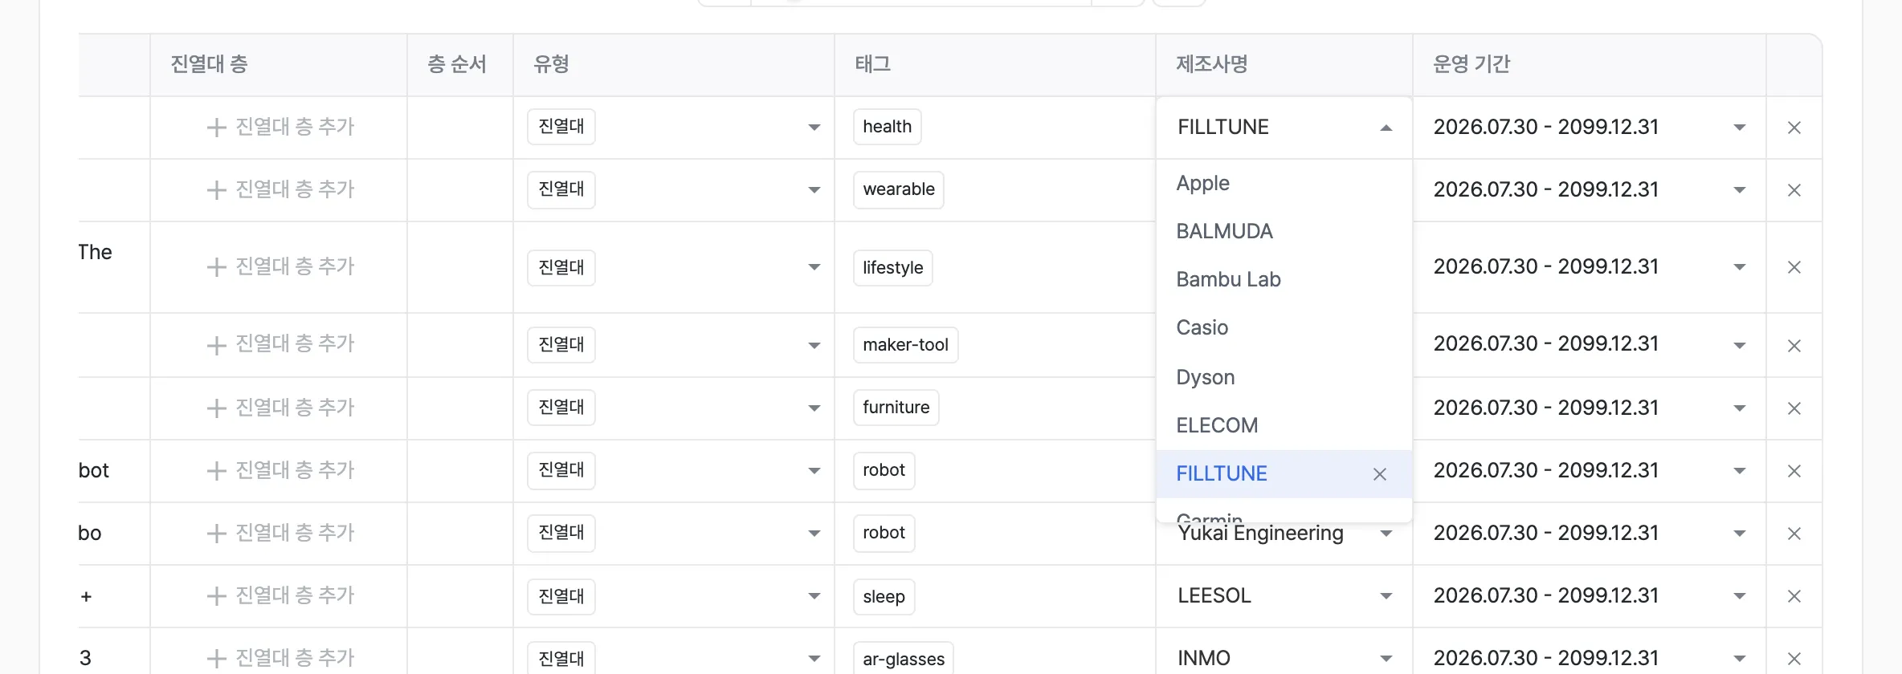The width and height of the screenshot is (1902, 674).
Task: Add a 진열대 층 to the furniture row
Action: 280,408
